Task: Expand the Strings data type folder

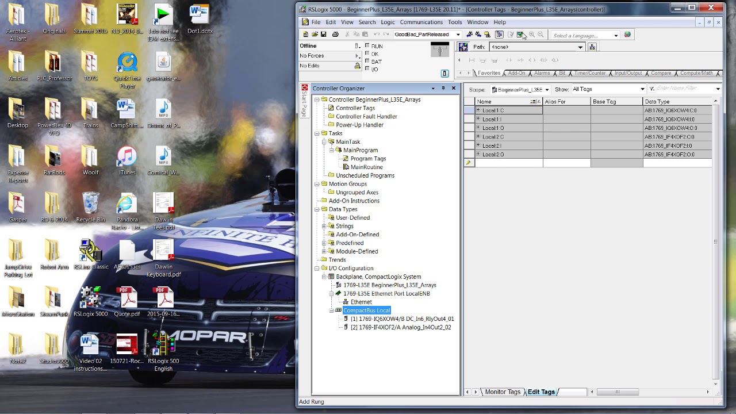Action: [324, 226]
